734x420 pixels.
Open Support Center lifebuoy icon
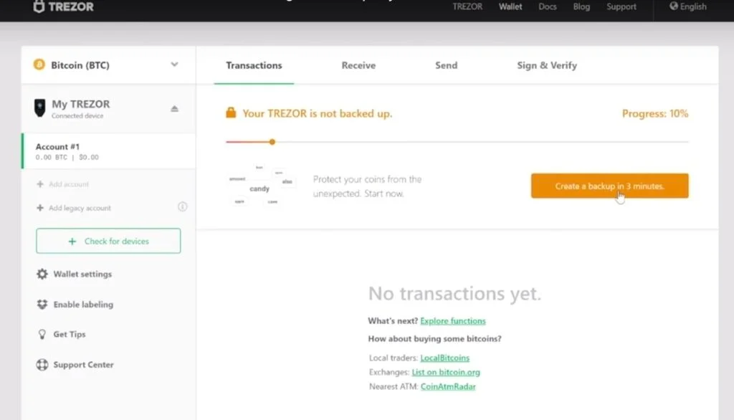click(x=42, y=365)
